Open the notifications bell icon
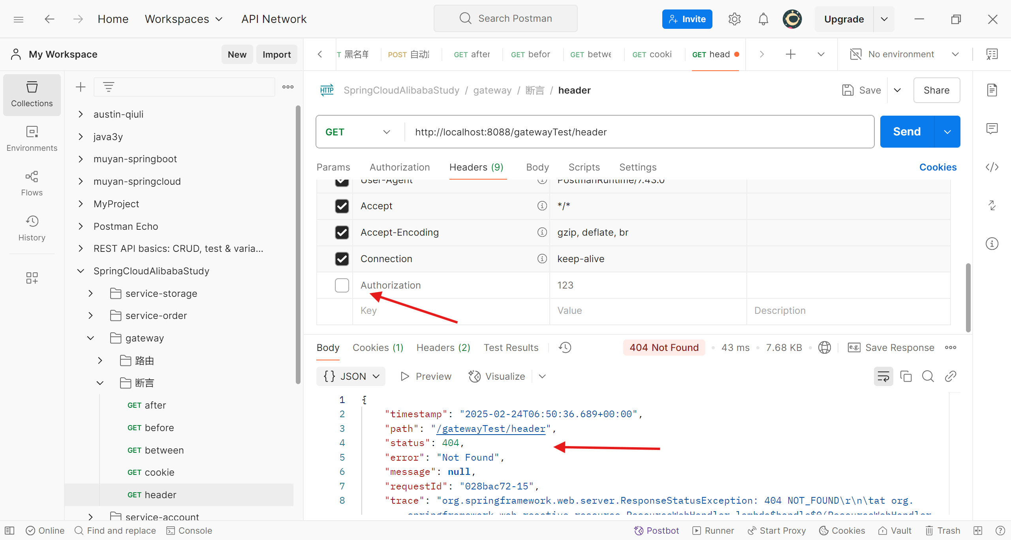 pos(763,19)
